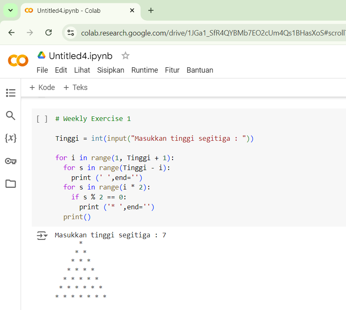Star the Untitled4.ipynb notebook

(125, 55)
